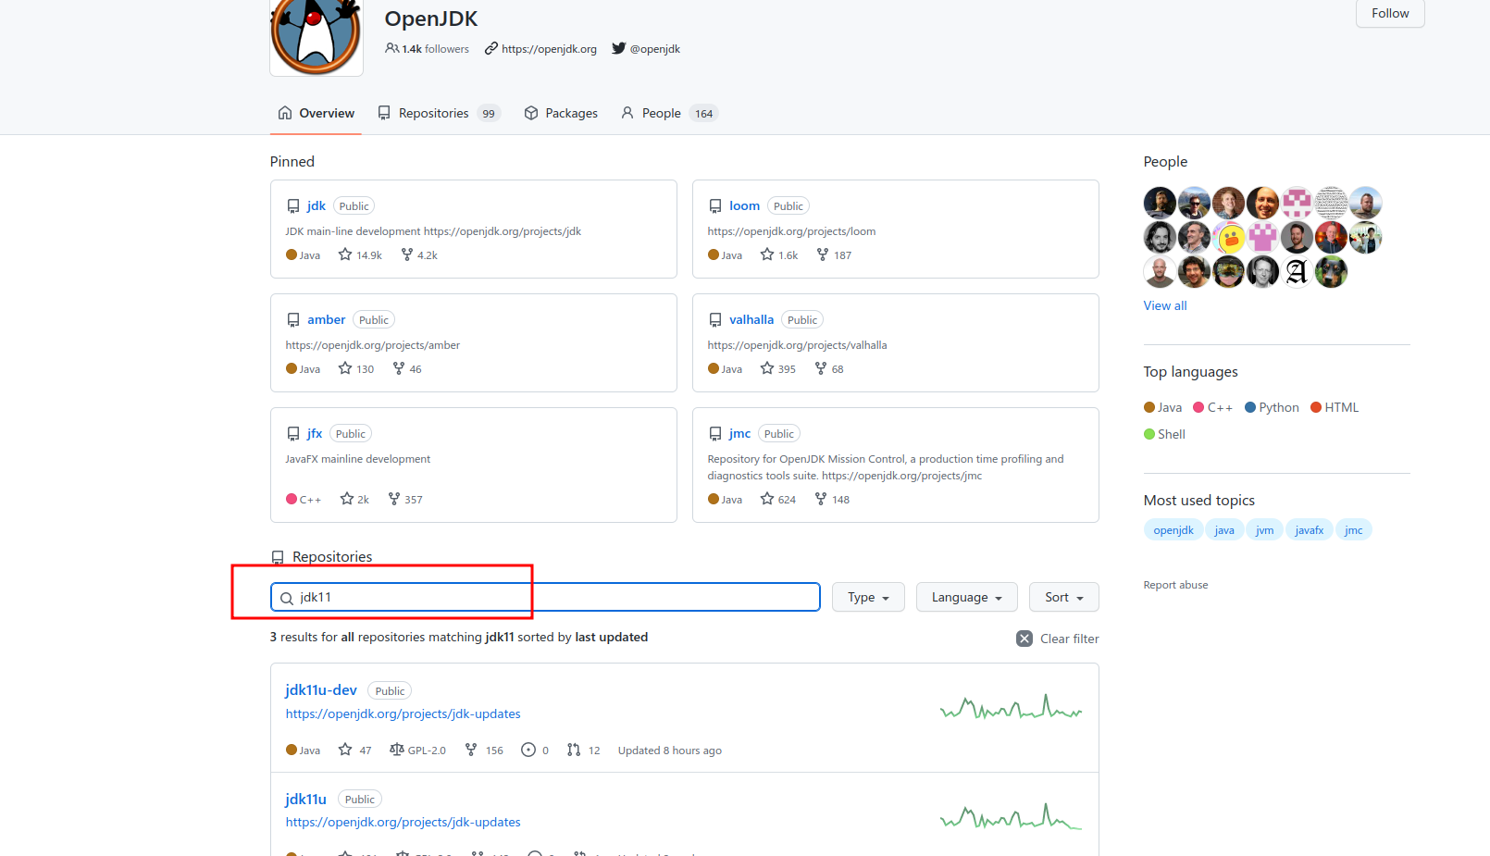Open the gothic letter A member avatar
Viewport: 1490px width, 856px height.
coord(1297,271)
